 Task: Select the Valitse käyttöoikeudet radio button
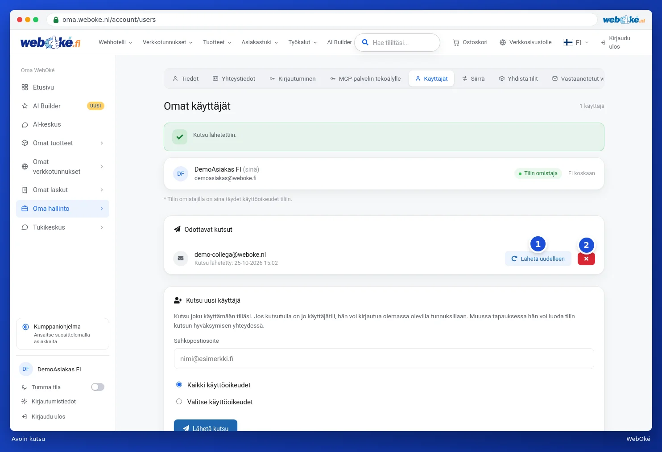[x=179, y=401]
